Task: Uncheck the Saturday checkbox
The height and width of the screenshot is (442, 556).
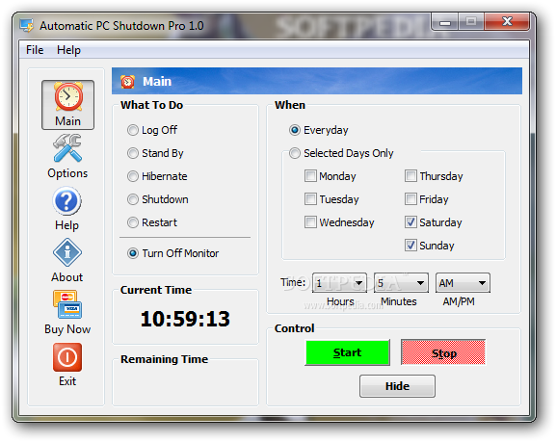Action: [x=410, y=222]
